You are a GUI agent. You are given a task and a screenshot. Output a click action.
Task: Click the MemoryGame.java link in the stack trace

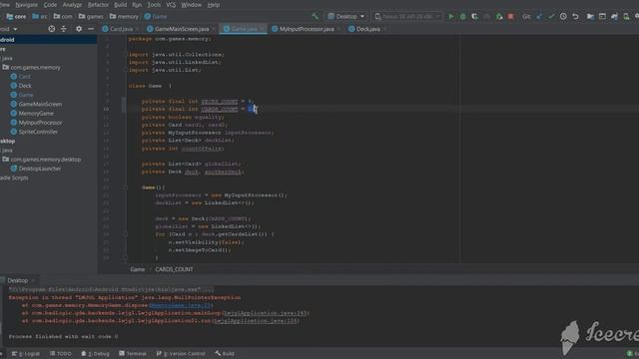point(180,305)
